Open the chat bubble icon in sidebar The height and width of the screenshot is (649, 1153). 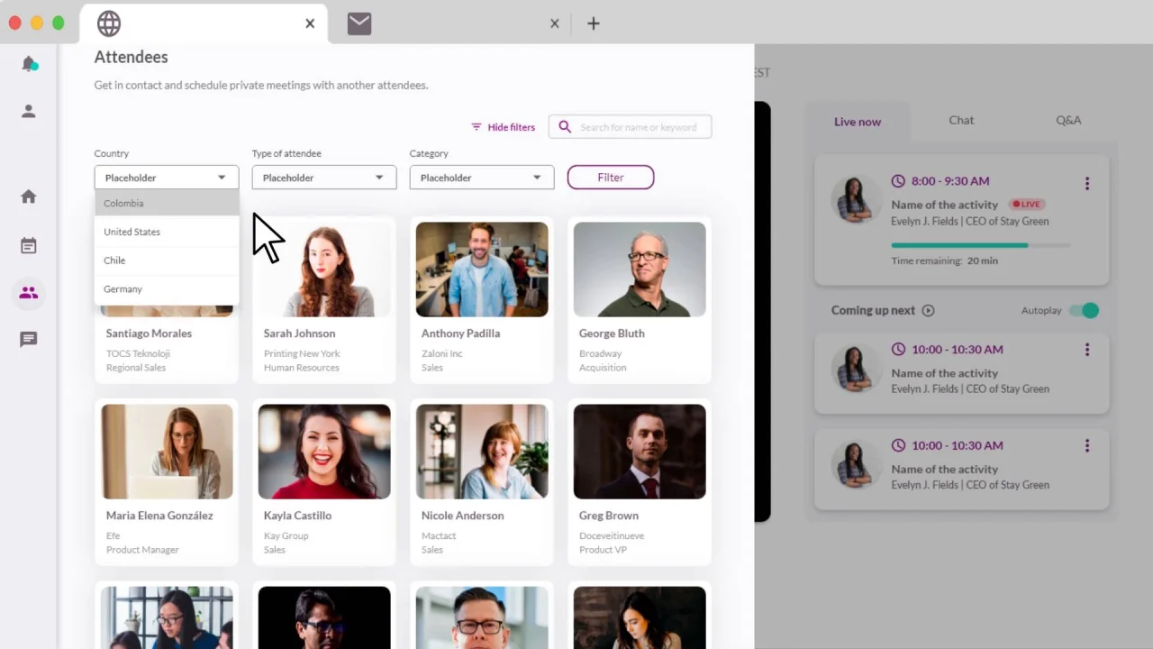pos(29,340)
